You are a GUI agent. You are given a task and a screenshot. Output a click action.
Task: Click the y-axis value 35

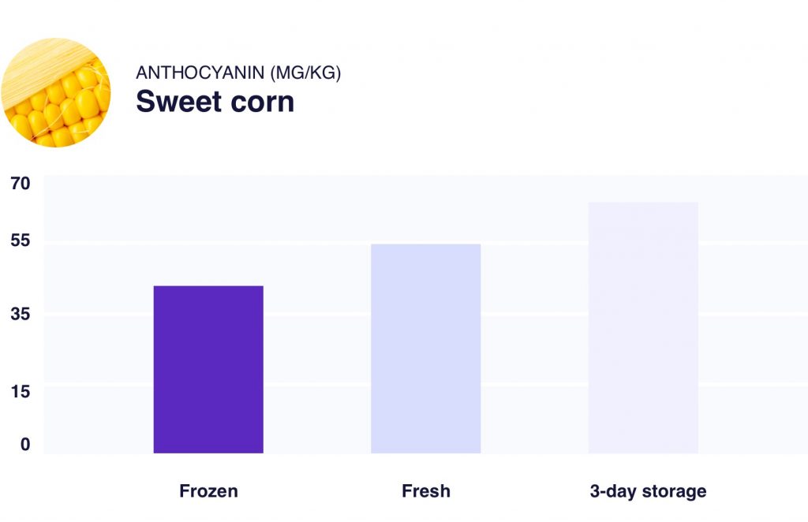point(20,315)
